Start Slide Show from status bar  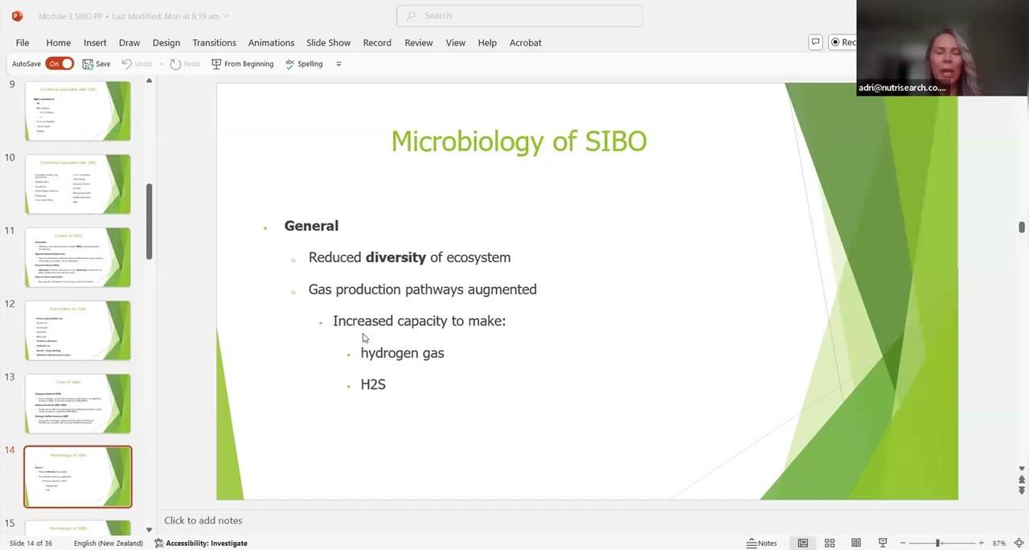pos(883,543)
